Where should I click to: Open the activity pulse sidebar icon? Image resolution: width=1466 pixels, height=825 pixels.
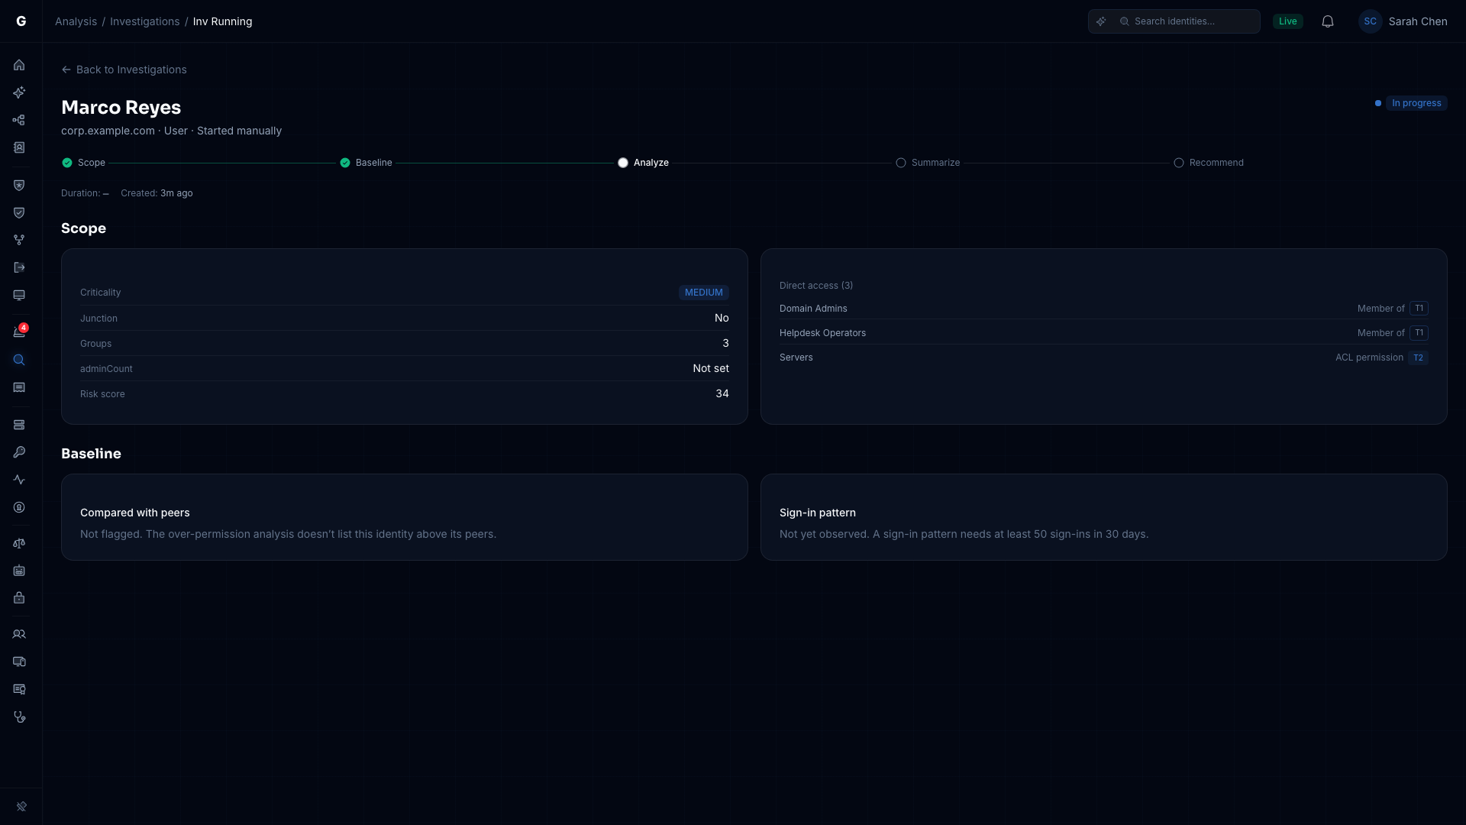click(x=19, y=480)
